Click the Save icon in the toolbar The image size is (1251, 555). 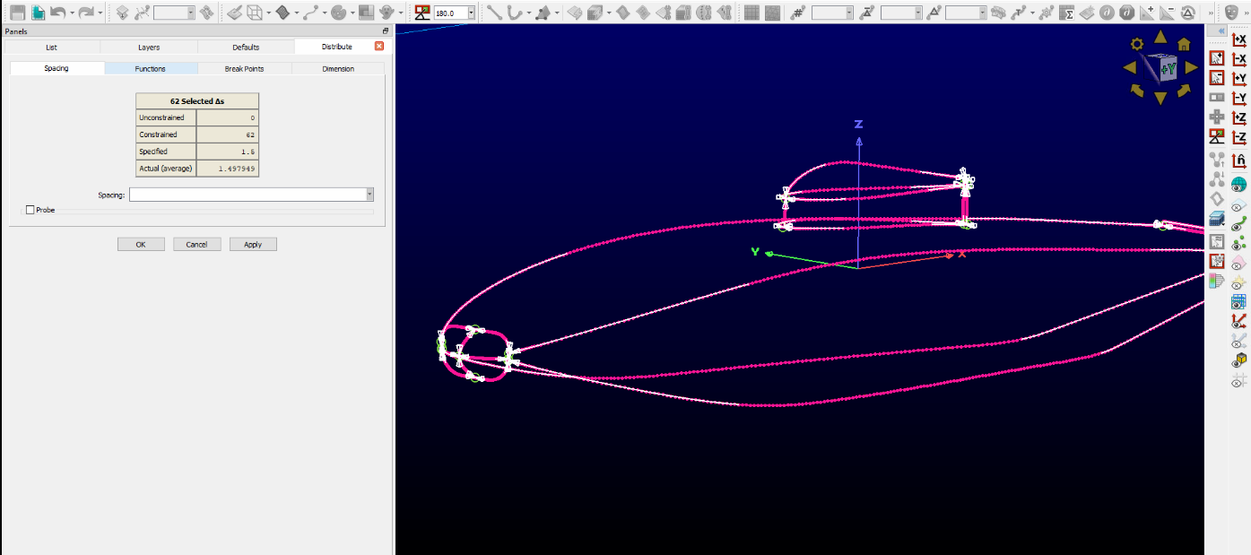[17, 13]
